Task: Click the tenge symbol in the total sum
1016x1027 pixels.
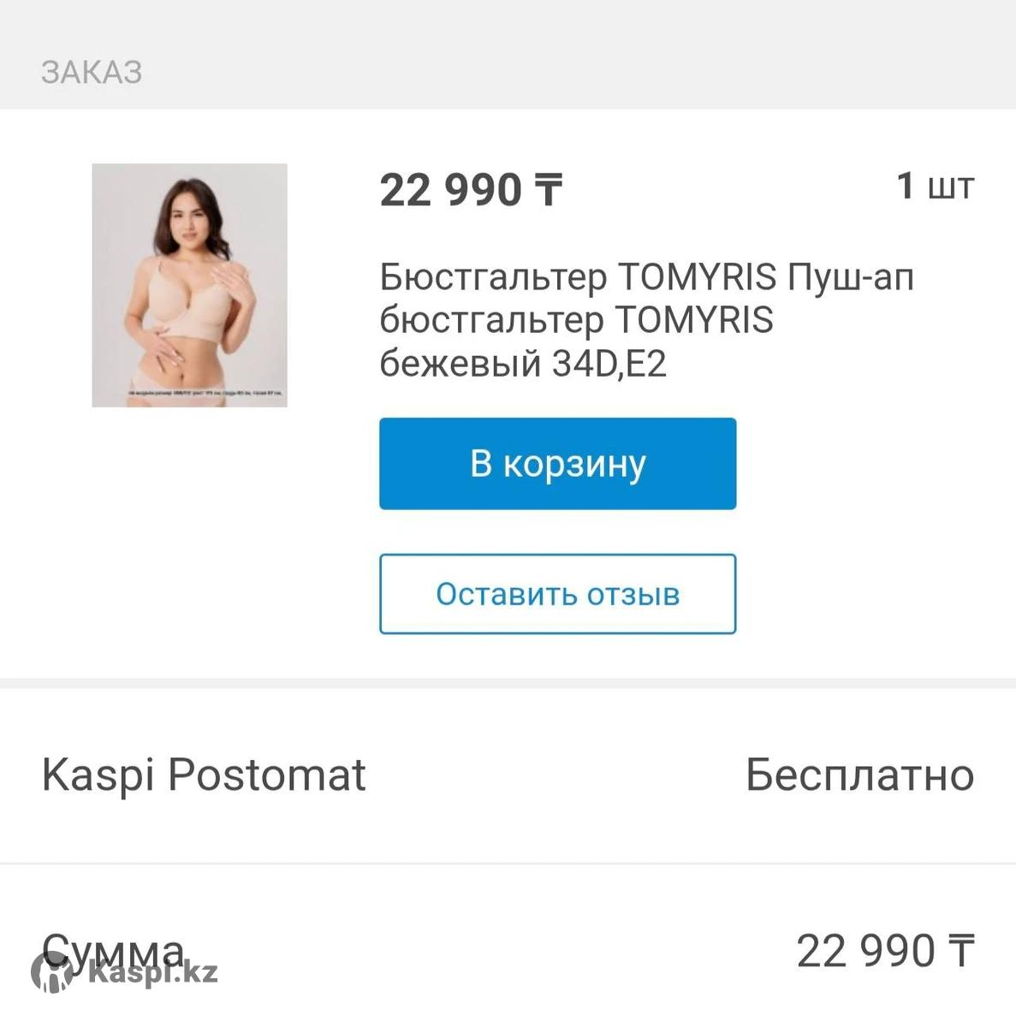Action: [x=961, y=951]
